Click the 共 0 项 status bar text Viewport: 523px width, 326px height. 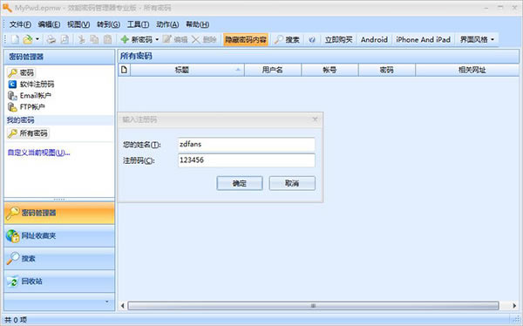pos(16,320)
